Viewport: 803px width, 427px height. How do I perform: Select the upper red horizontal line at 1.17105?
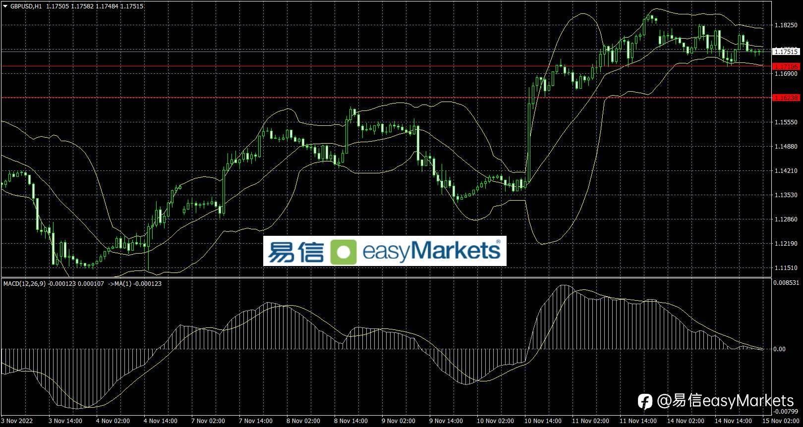[386, 66]
